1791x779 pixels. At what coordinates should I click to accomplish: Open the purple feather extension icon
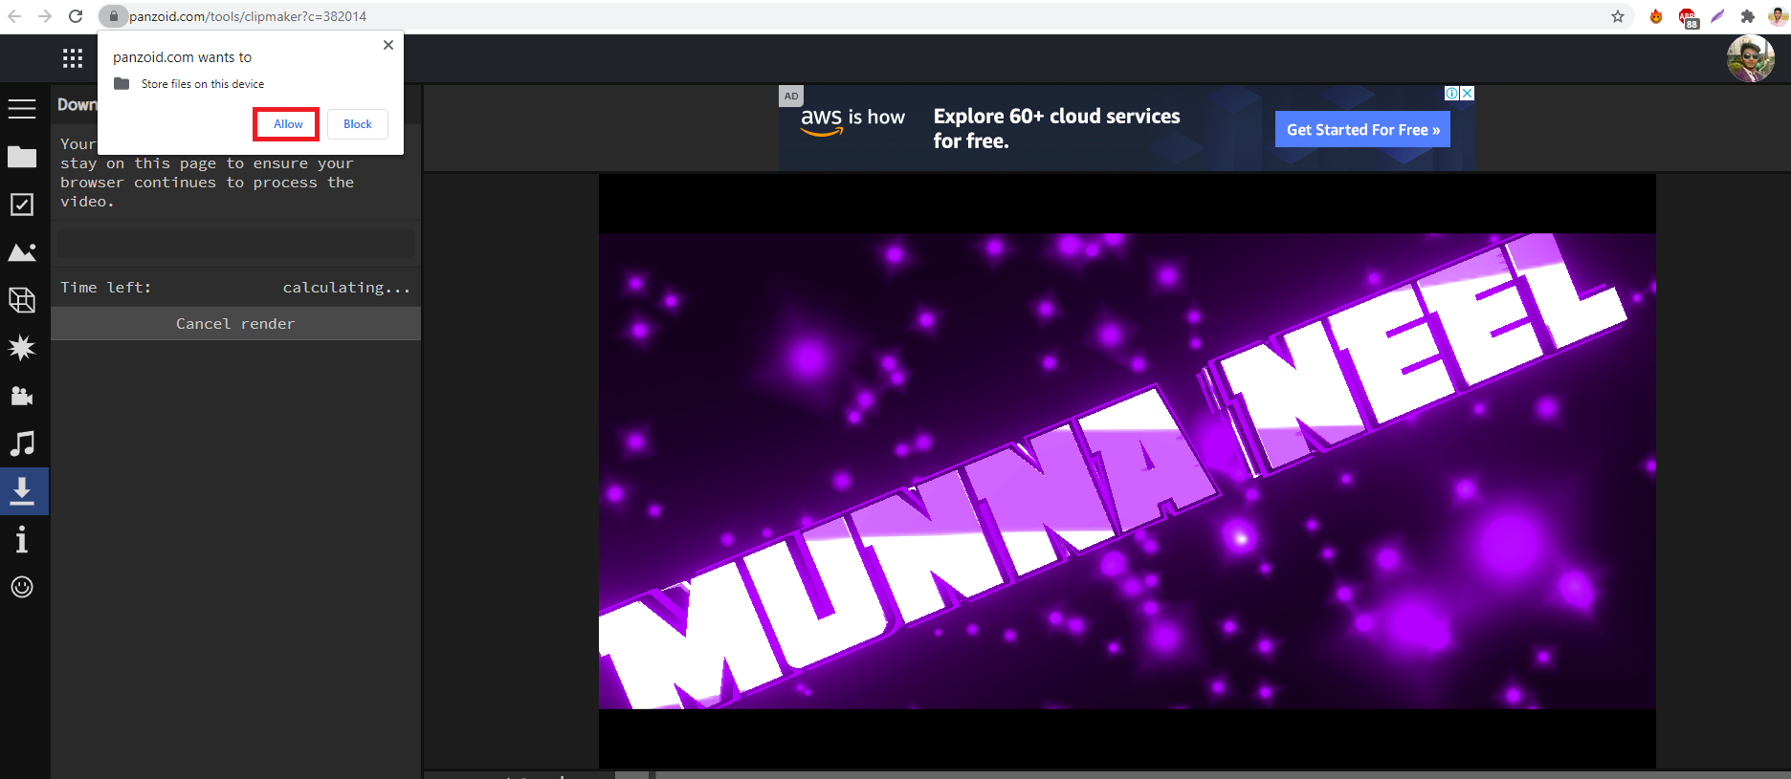pyautogui.click(x=1718, y=16)
